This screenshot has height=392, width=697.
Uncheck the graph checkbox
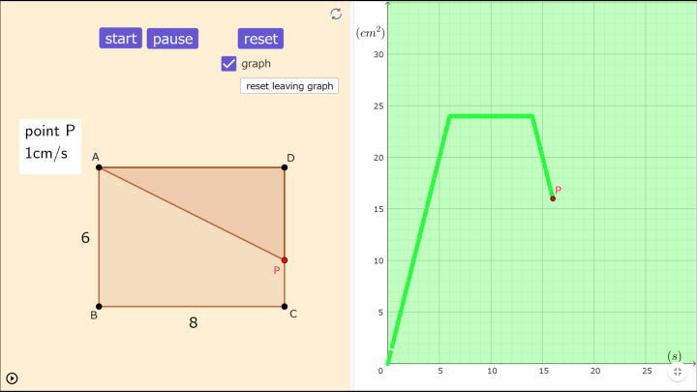pyautogui.click(x=228, y=64)
